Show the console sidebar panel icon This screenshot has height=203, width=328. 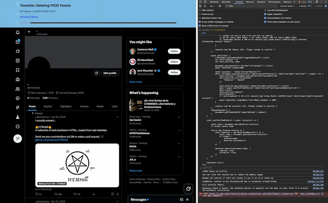point(200,6)
